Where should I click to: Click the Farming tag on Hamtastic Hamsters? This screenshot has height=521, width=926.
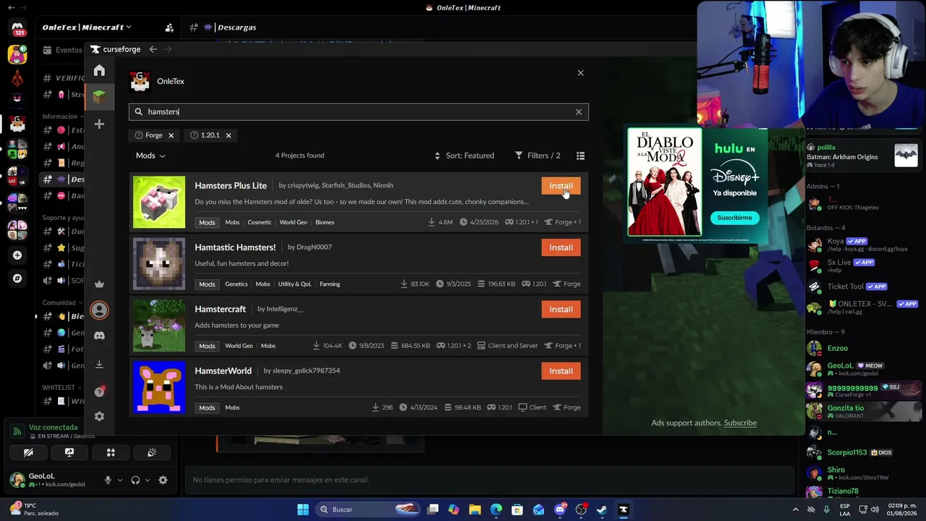coord(330,284)
